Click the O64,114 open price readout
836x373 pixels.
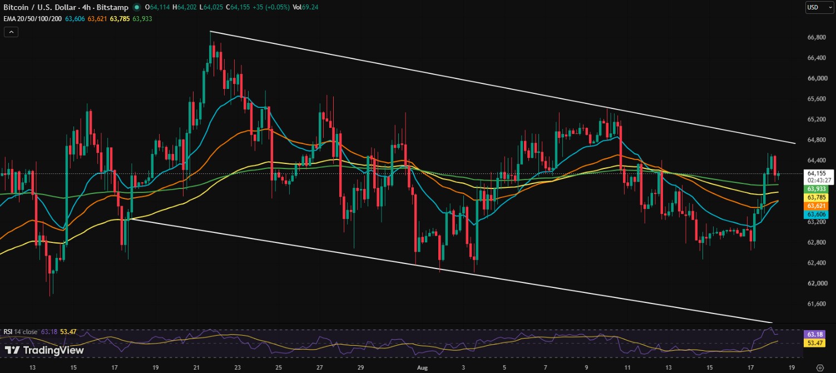point(157,8)
